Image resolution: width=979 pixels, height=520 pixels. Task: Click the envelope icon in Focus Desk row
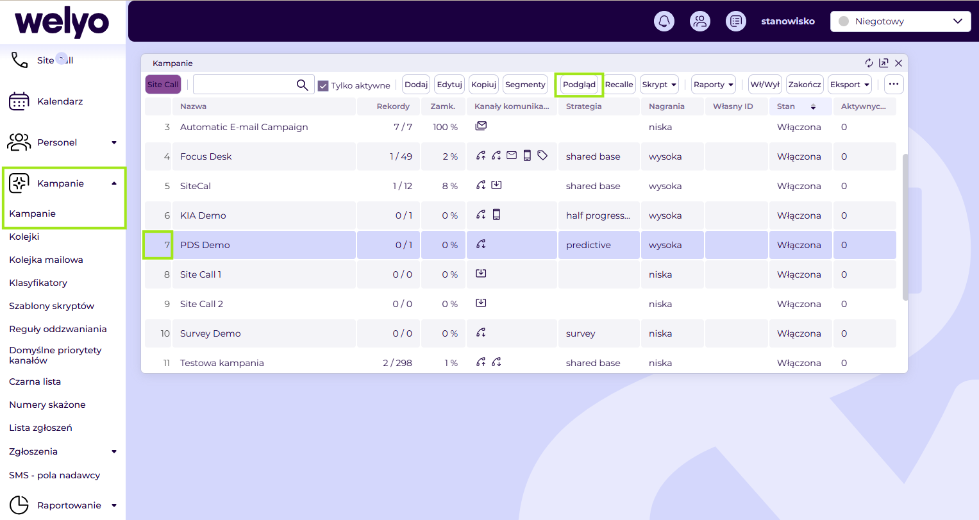coord(512,155)
